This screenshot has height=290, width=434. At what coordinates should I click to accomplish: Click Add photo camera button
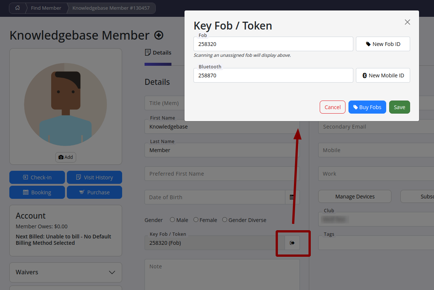click(x=66, y=157)
